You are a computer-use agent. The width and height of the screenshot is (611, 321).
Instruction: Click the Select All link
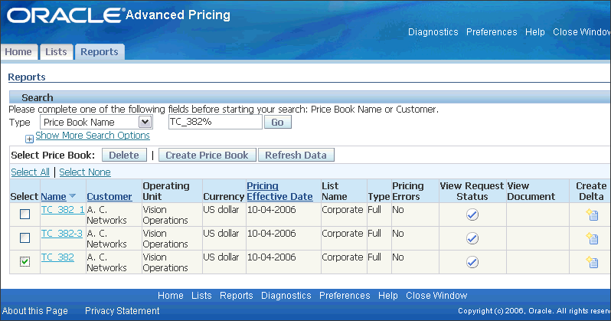coord(31,172)
